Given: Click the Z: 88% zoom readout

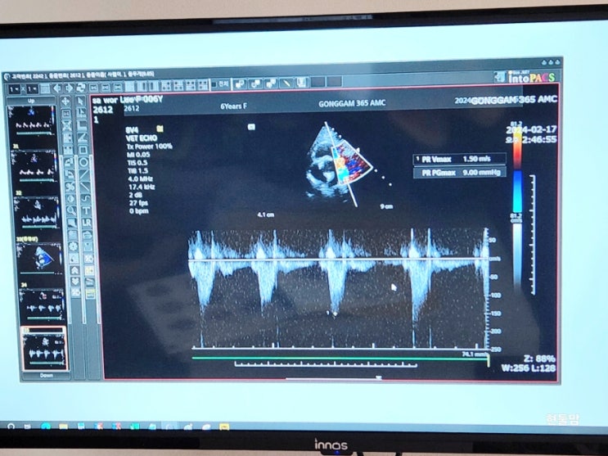Looking at the screenshot, I should (x=539, y=359).
